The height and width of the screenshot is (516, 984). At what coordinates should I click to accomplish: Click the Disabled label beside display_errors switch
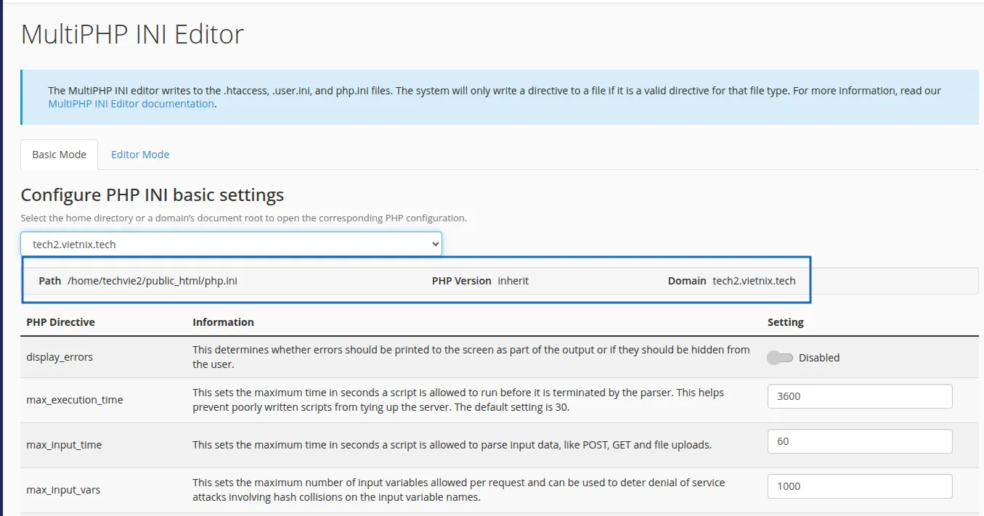click(818, 358)
